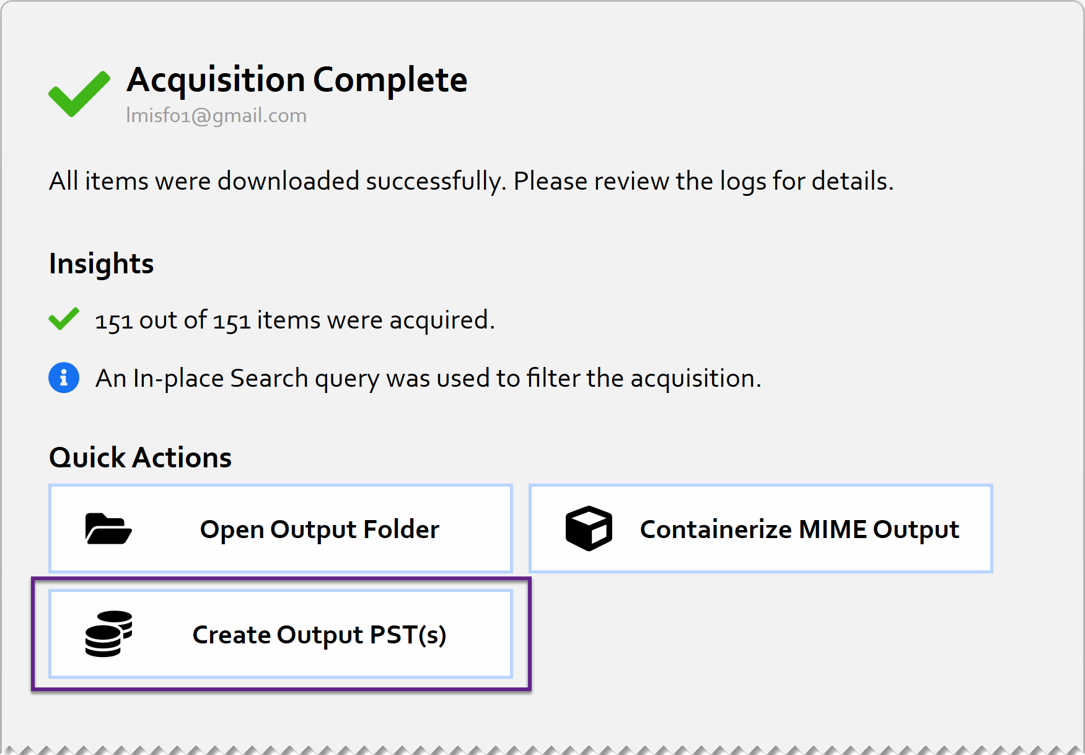Viewport: 1085px width, 755px height.
Task: Click the In-place Search query insight text
Action: pos(428,378)
